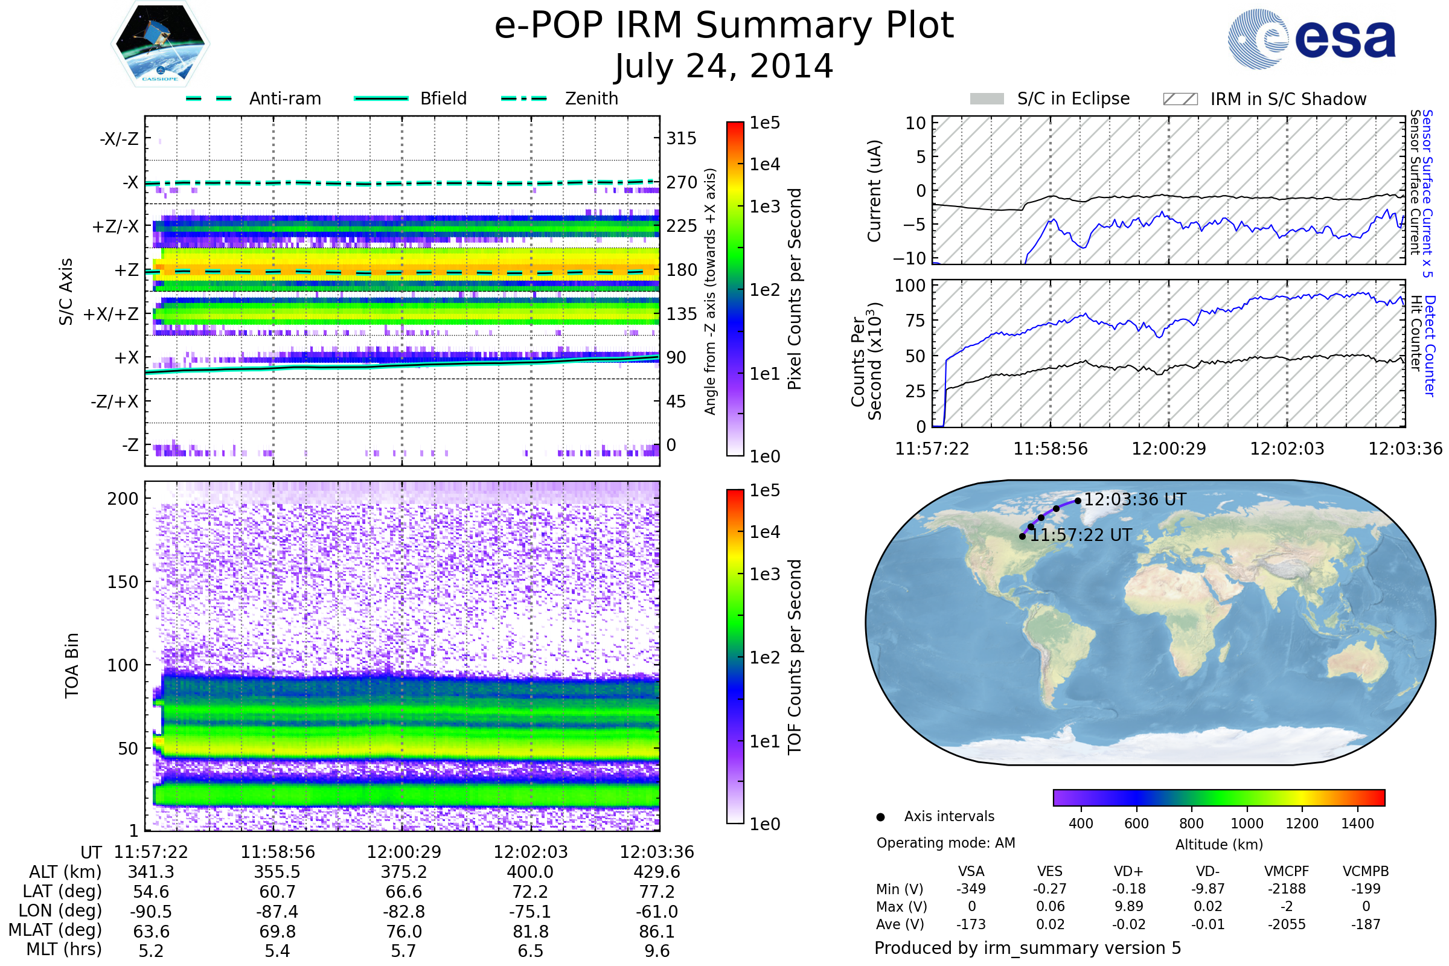Click the 12:03:36 UT map track endpoint
Screen dimensions: 1449x966
click(x=1078, y=501)
